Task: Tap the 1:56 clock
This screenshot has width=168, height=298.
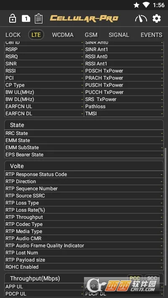Action: tap(159, 5)
